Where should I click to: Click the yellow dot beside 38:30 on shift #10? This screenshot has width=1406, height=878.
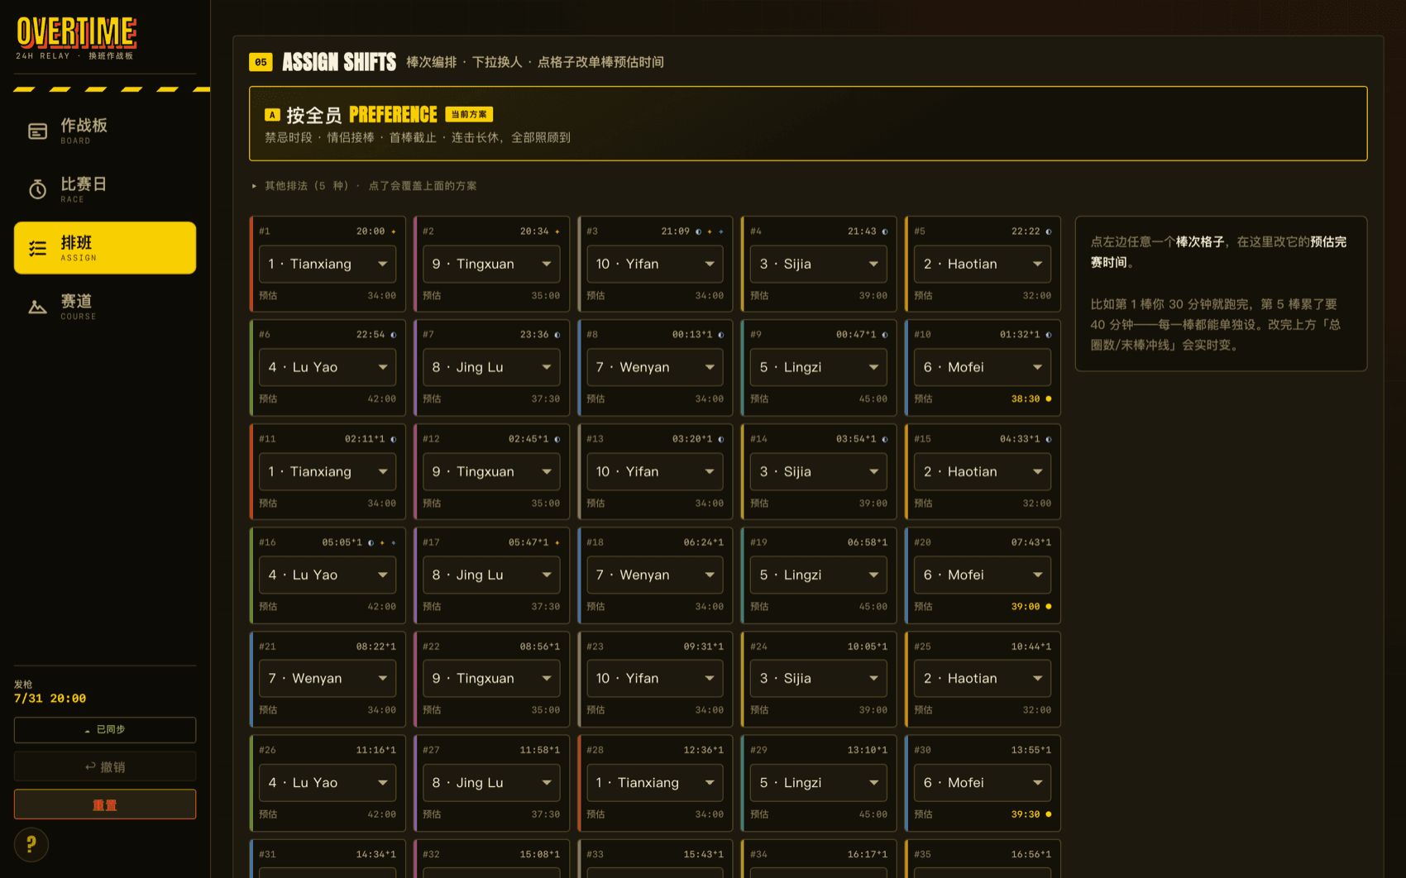[x=1049, y=398]
